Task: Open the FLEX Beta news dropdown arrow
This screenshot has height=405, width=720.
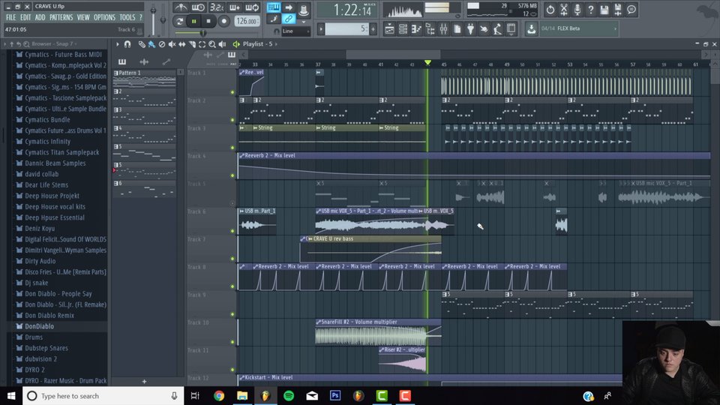Action: point(615,29)
